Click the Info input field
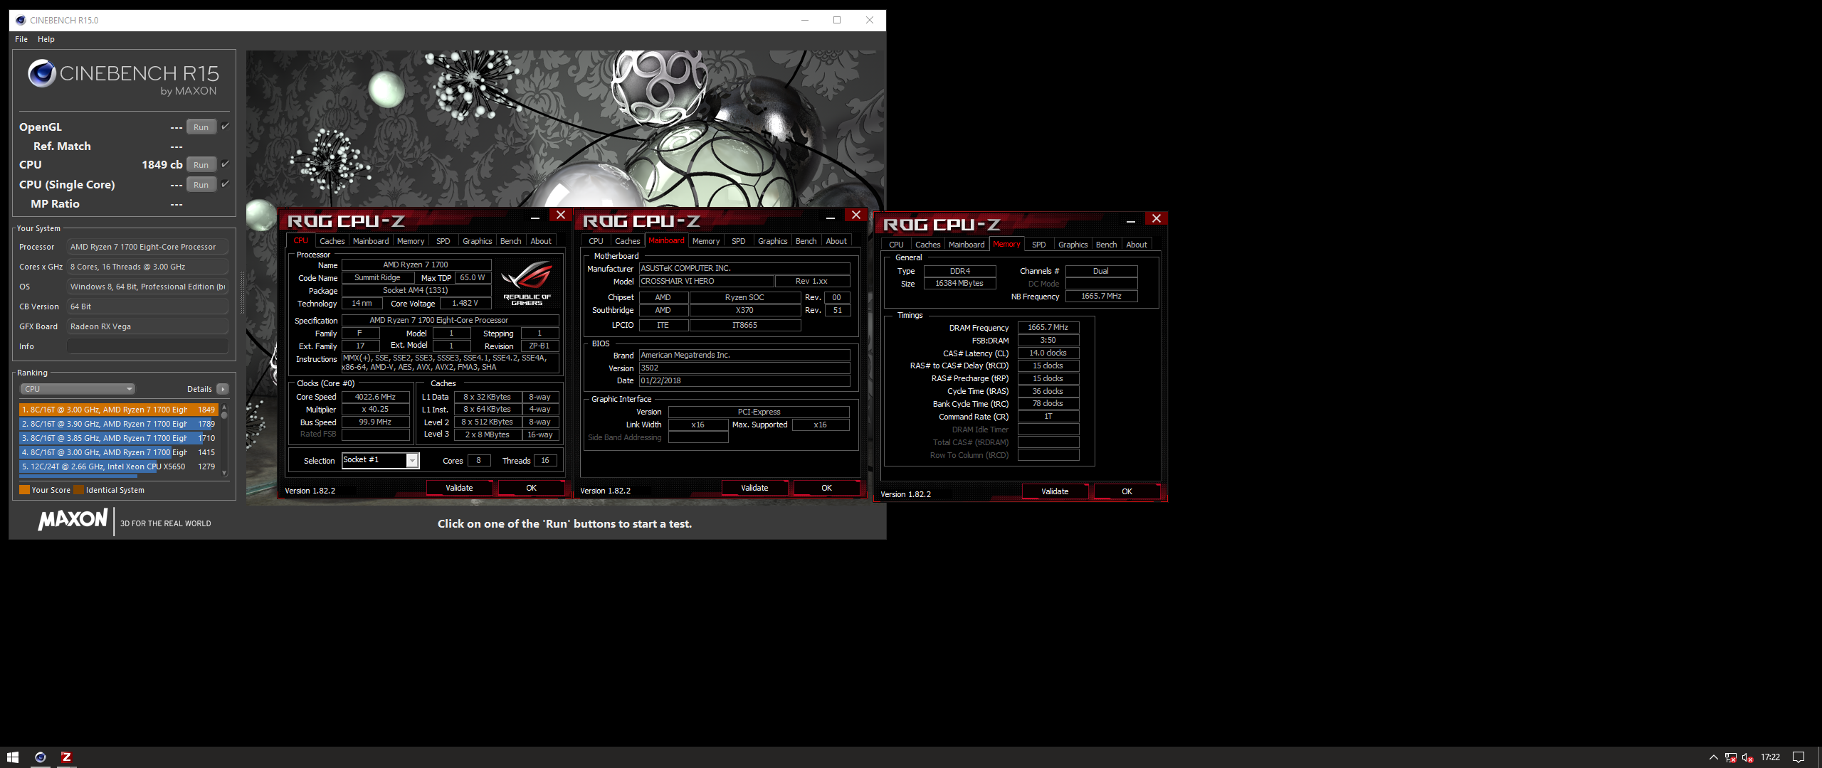1822x768 pixels. [x=148, y=346]
